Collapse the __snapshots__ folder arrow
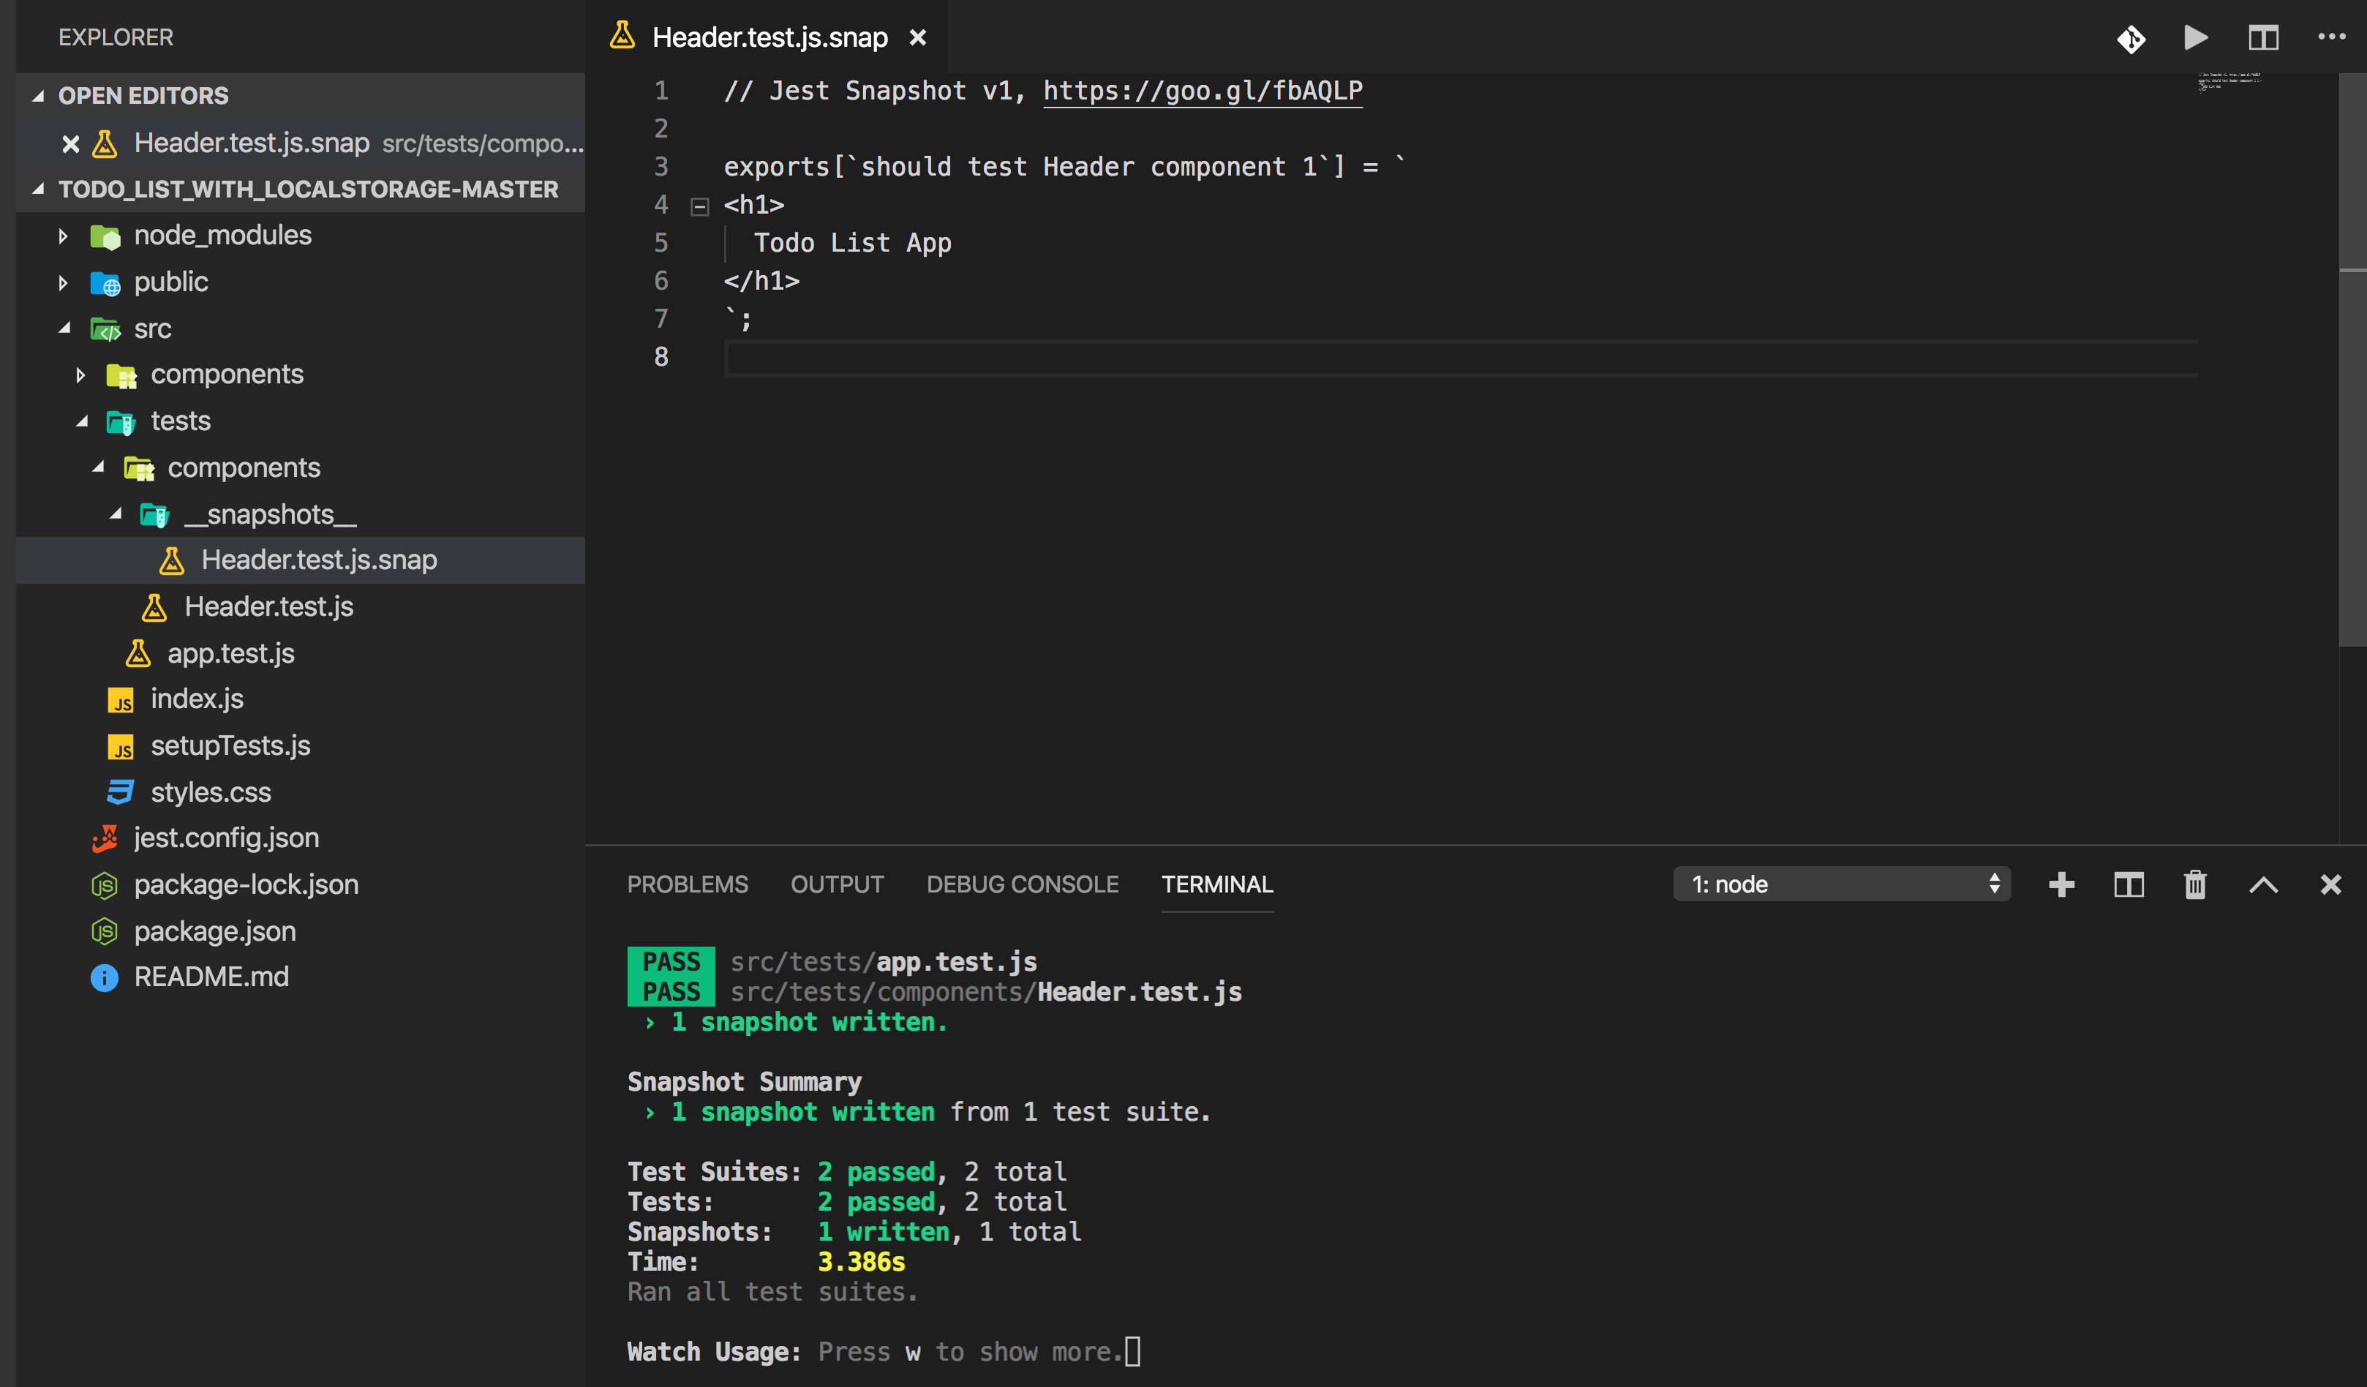The height and width of the screenshot is (1387, 2367). (x=116, y=514)
